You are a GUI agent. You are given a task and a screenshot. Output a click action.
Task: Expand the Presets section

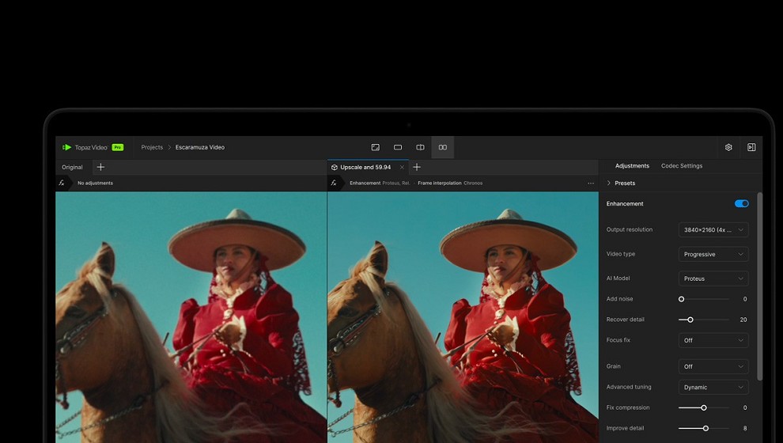tap(621, 184)
